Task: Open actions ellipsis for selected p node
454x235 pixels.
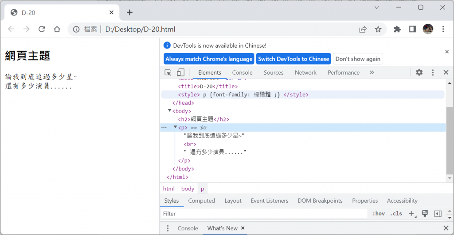Action: (x=164, y=128)
